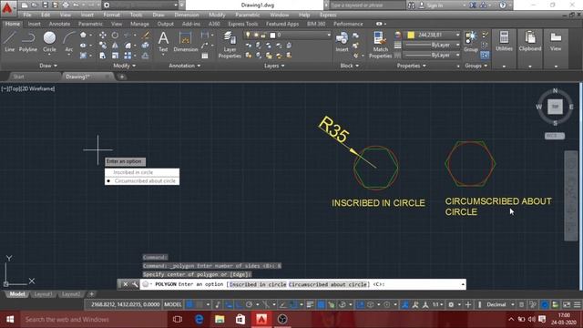
Task: Click the Rotate tool icon
Action: pyautogui.click(x=116, y=35)
